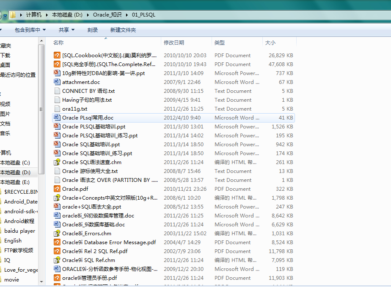Click the CHM help icon of Oracle SQL语法速查.chm

(57, 162)
